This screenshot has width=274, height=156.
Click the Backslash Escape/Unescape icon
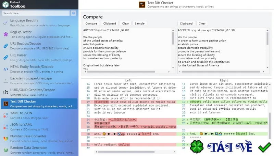(x=5, y=81)
